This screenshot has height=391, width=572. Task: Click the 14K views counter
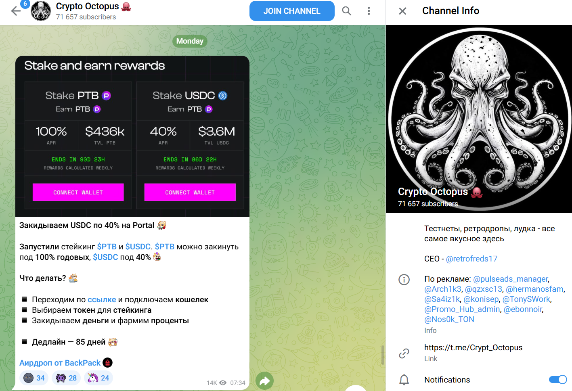[x=216, y=383]
